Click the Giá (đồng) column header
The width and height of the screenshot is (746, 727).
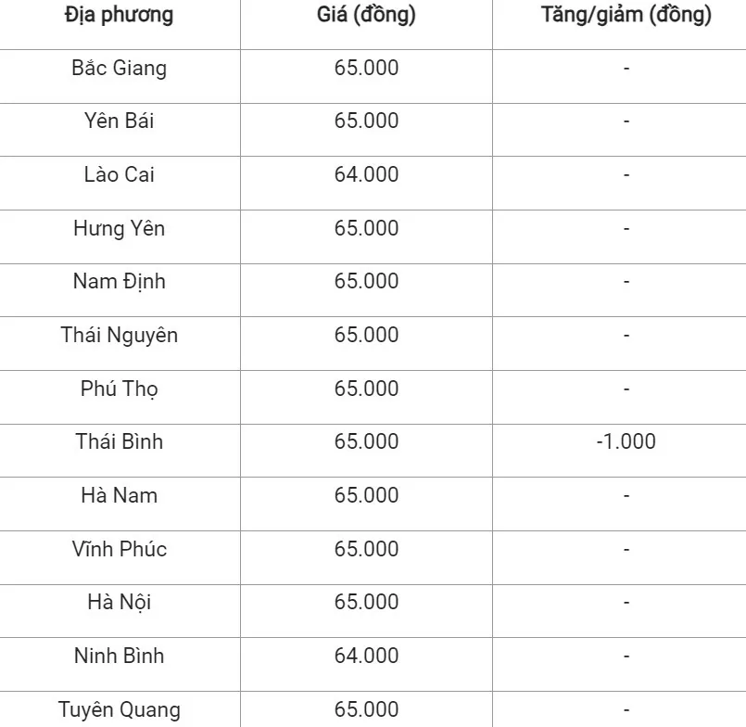(x=366, y=16)
